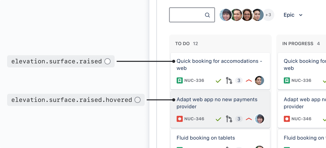Open the Epic dropdown filter

click(x=293, y=15)
